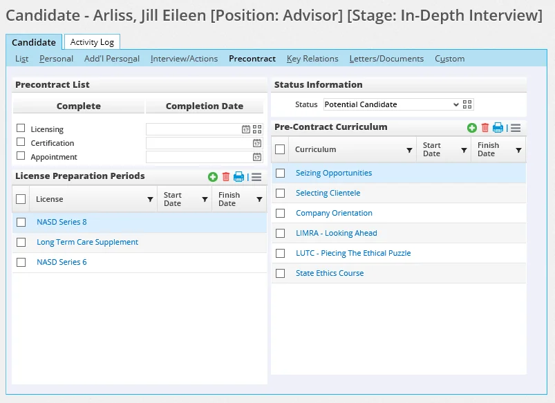
Task: Open License Preparation Periods hamburger menu
Action: pyautogui.click(x=256, y=177)
